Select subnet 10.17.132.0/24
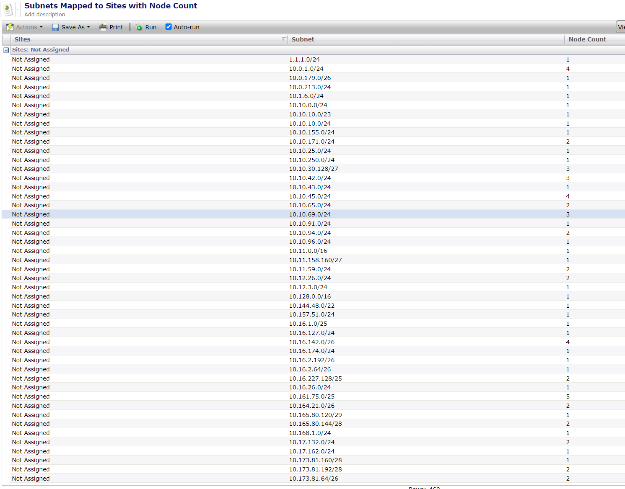625x489 pixels. pyautogui.click(x=312, y=442)
